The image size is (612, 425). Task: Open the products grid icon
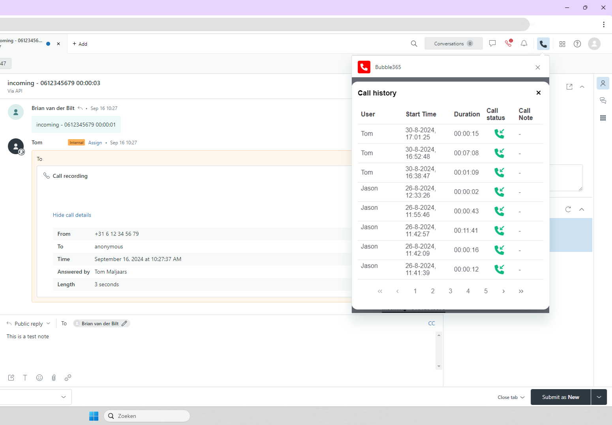pos(562,44)
